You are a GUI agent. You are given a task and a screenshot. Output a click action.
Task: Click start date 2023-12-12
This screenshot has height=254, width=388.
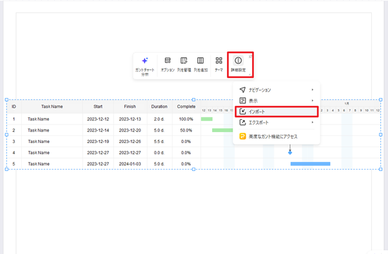click(98, 119)
